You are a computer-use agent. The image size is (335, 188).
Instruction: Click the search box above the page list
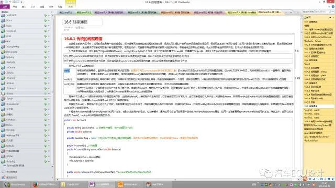[x=315, y=12]
